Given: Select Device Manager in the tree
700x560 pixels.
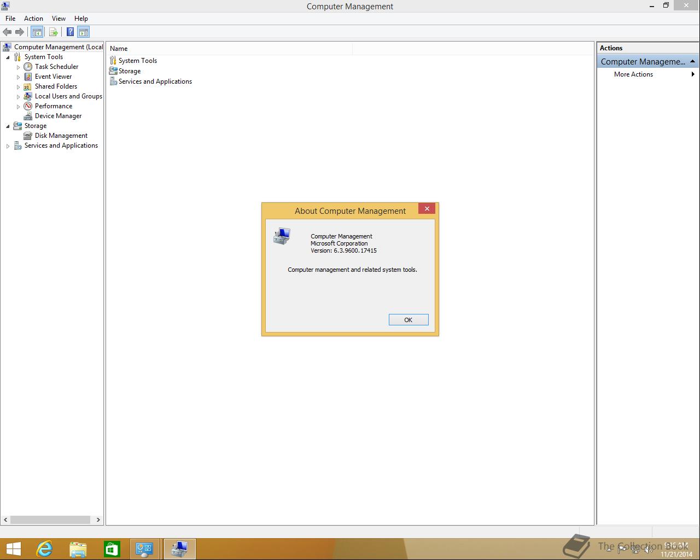Looking at the screenshot, I should click(58, 116).
